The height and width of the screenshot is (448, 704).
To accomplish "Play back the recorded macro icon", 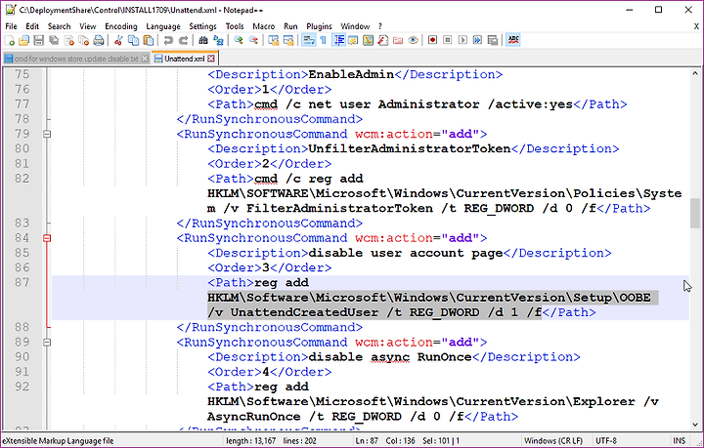I will [462, 41].
